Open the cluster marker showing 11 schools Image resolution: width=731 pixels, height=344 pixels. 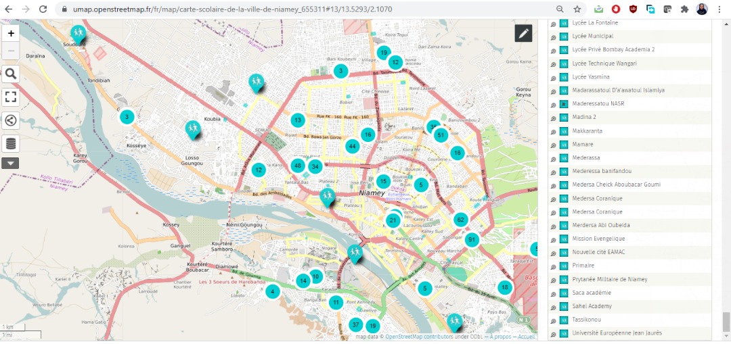[336, 303]
